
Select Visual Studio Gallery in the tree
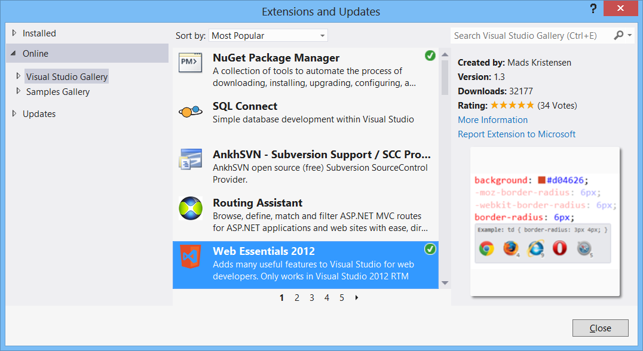pos(66,76)
